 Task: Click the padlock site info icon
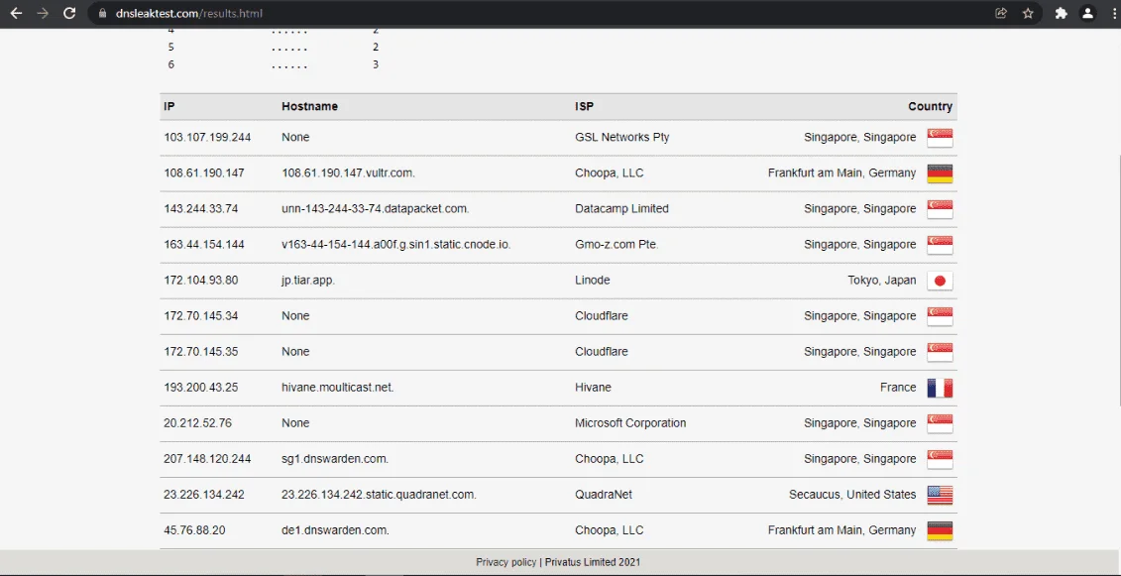coord(102,13)
